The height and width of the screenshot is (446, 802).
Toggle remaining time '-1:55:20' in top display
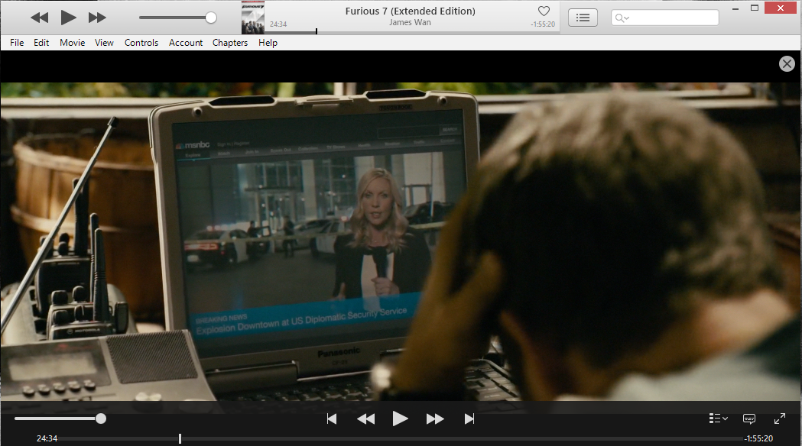pyautogui.click(x=543, y=24)
